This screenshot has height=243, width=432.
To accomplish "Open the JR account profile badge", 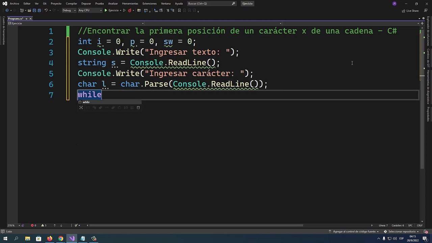I will (394, 3).
